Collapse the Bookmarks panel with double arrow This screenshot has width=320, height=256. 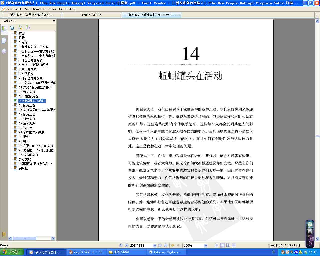pos(54,21)
